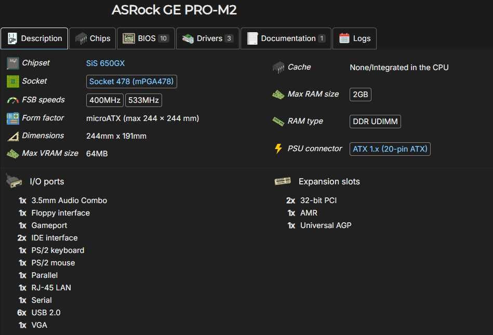Click the Documentation count badge 1
This screenshot has height=335, width=493.
322,38
